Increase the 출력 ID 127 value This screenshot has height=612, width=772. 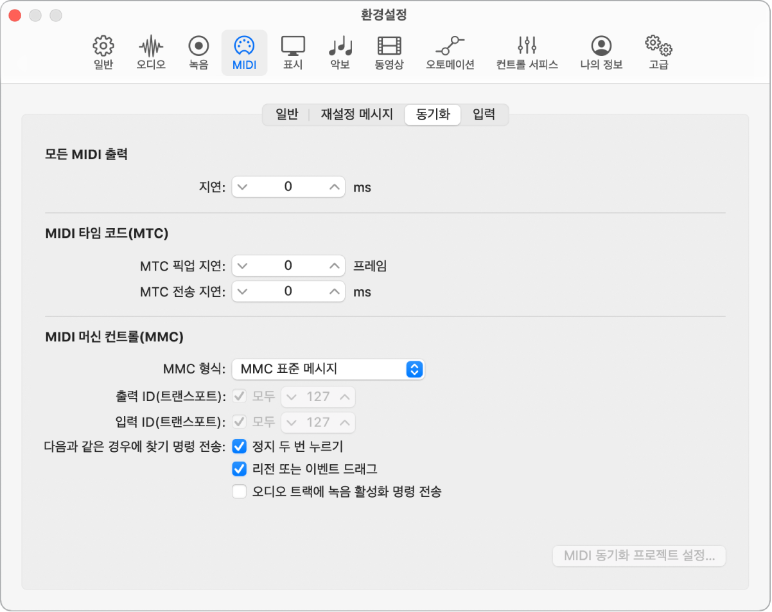pos(345,397)
